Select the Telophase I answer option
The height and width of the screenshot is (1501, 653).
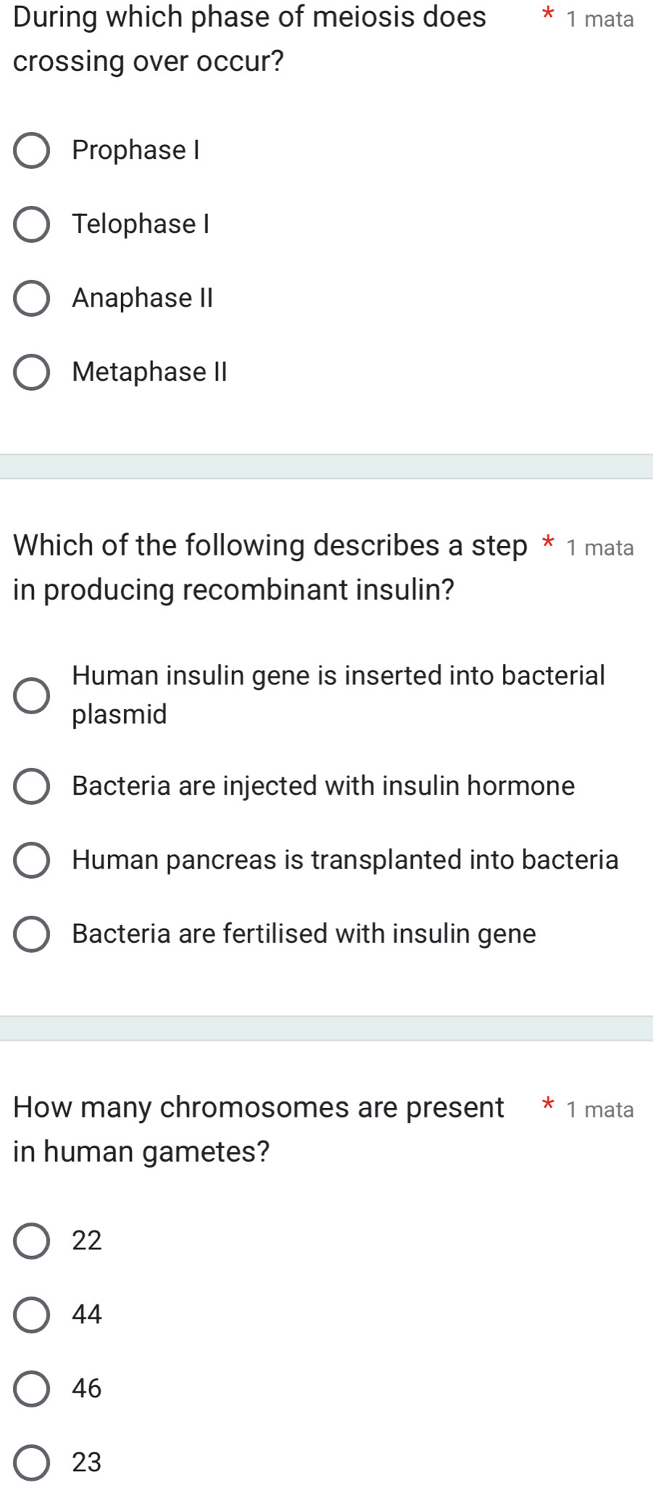click(32, 225)
